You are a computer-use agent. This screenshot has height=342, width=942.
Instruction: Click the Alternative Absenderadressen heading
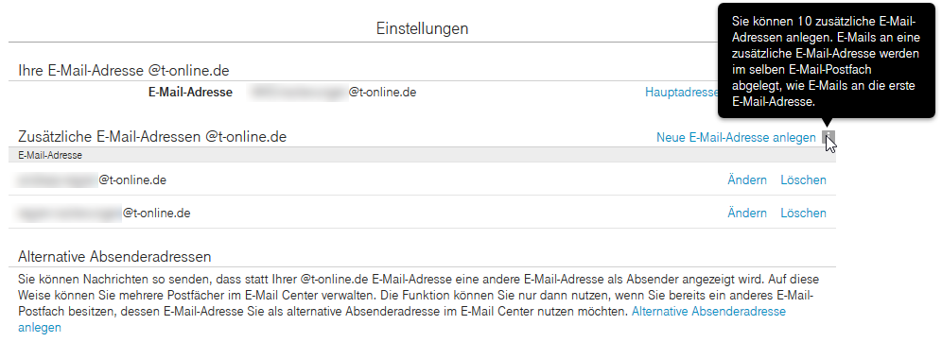coord(114,257)
